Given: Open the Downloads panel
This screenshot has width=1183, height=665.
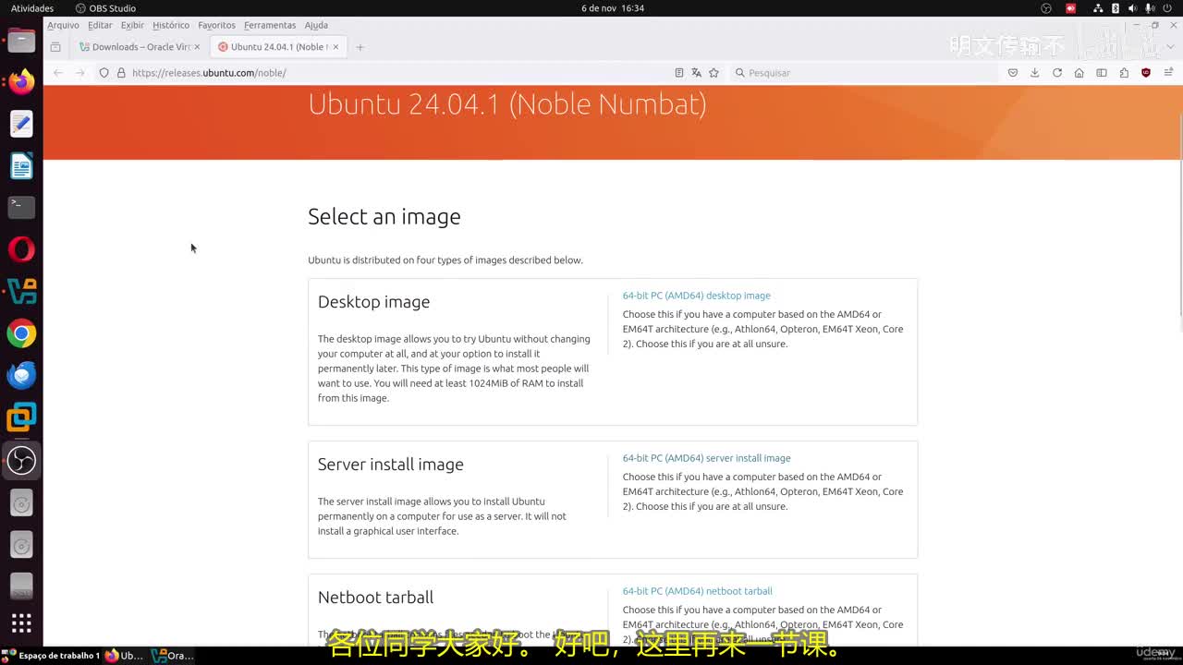Looking at the screenshot, I should pyautogui.click(x=1035, y=73).
